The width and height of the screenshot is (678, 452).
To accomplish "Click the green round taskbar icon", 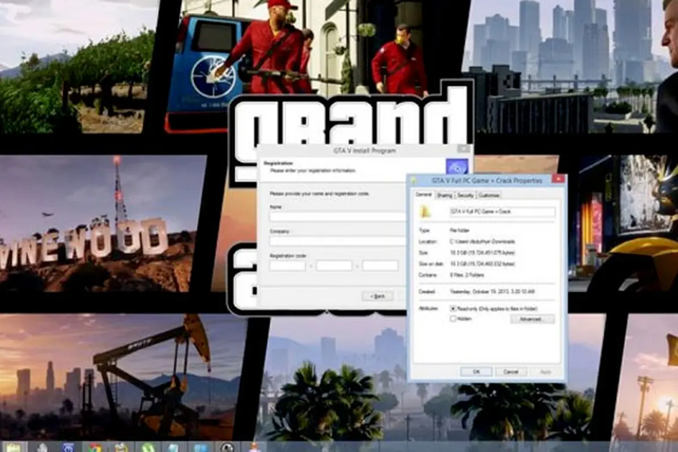I will (x=148, y=448).
